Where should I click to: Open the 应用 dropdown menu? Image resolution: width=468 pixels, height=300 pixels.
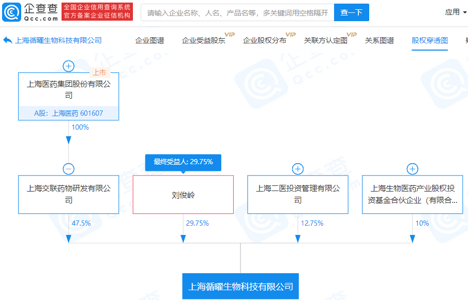tap(456, 12)
